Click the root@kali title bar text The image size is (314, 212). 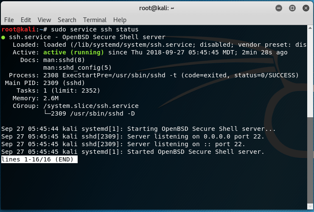(x=157, y=8)
